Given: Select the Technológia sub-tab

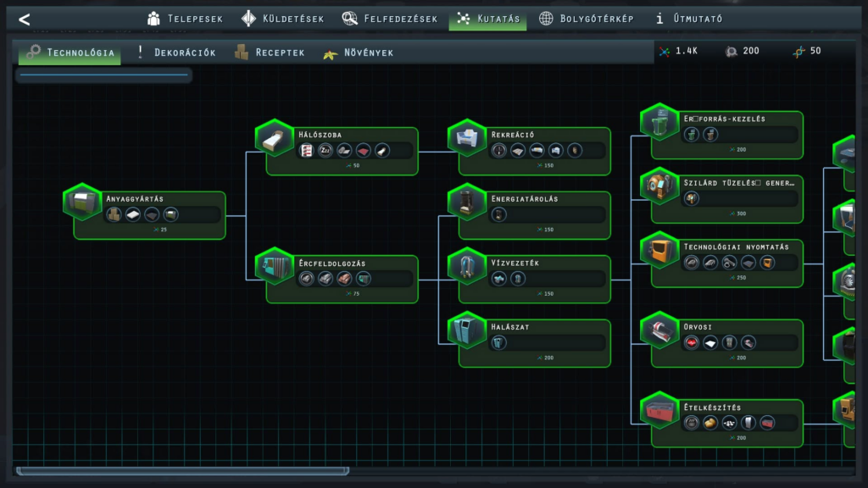Looking at the screenshot, I should point(70,53).
